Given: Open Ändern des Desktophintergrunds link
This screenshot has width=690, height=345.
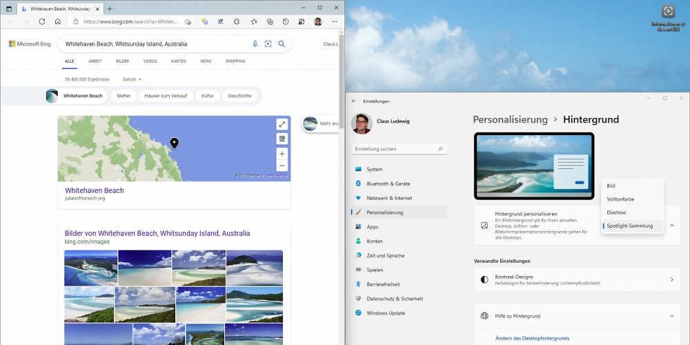Looking at the screenshot, I should pyautogui.click(x=532, y=338).
